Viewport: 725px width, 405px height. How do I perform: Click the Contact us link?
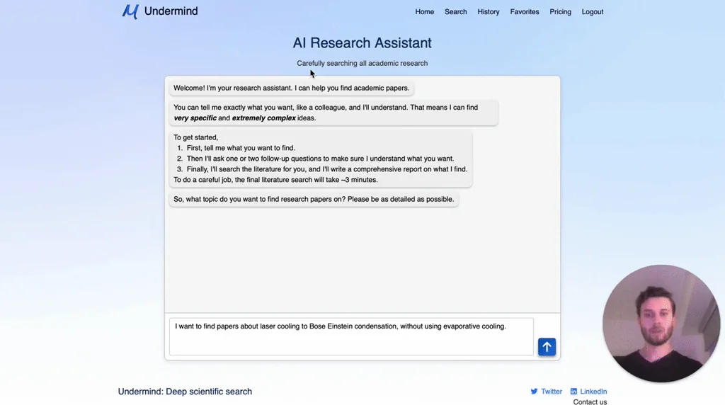[590, 402]
